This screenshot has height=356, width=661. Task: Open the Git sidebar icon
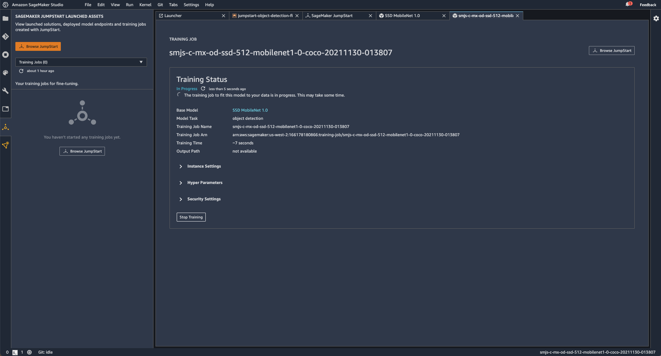tap(5, 37)
